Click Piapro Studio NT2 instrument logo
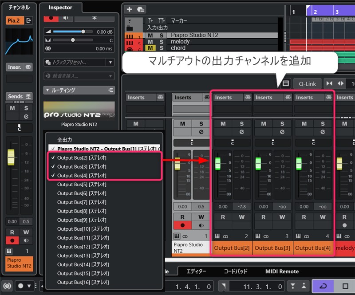Image resolution: width=355 pixels, height=295 pixels. click(x=79, y=111)
